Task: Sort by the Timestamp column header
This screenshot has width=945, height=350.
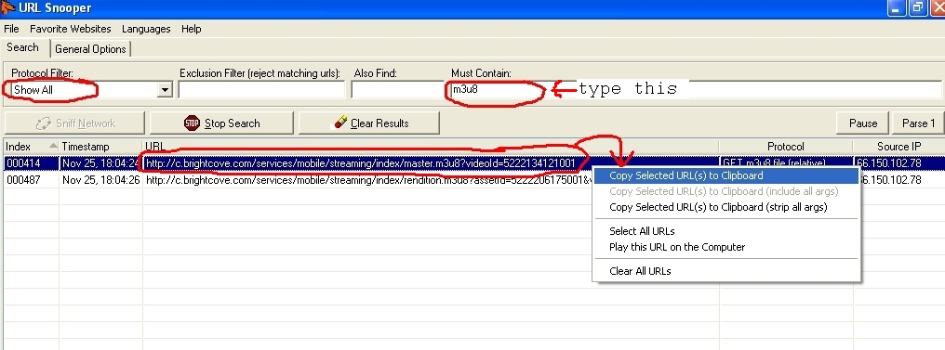Action: click(x=100, y=147)
